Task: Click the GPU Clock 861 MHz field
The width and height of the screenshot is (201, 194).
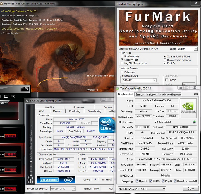Action: tap(141, 165)
